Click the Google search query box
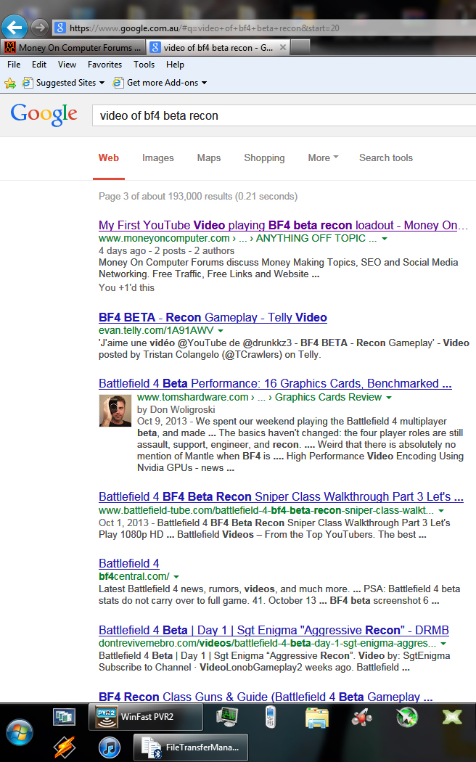 click(284, 115)
